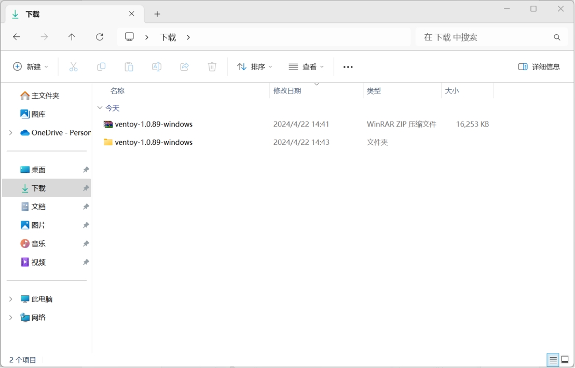This screenshot has height=368, width=575.
Task: Open the 排序 sort dropdown
Action: (x=255, y=66)
